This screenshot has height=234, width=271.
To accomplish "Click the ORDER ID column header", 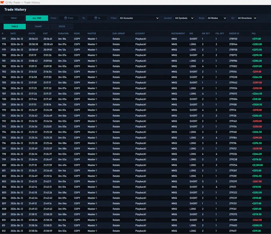I will tap(234, 33).
